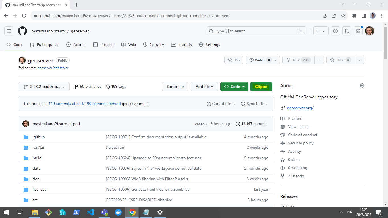Open the Sync fork dropdown
Image resolution: width=388 pixels, height=218 pixels.
click(254, 104)
